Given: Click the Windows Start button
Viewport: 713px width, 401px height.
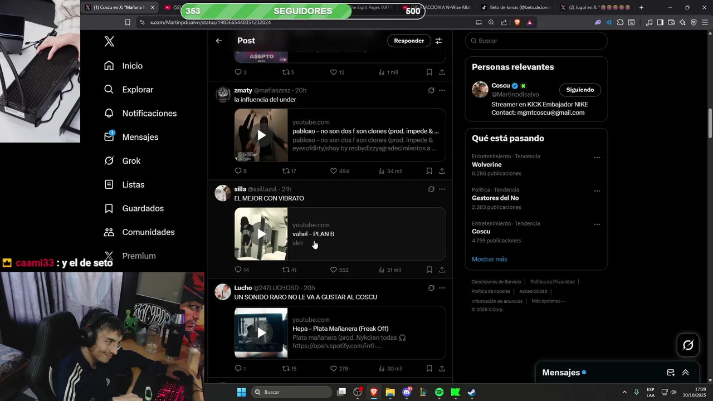Looking at the screenshot, I should pos(241,392).
